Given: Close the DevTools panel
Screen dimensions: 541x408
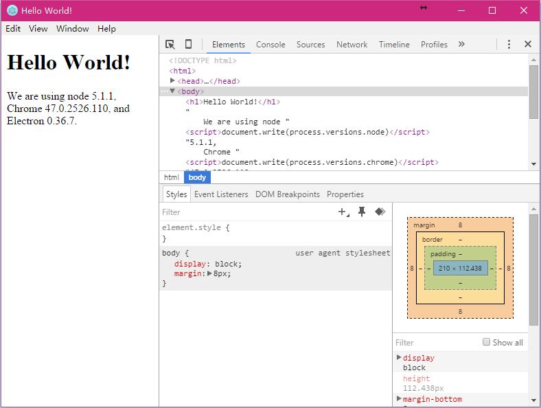Looking at the screenshot, I should point(527,44).
